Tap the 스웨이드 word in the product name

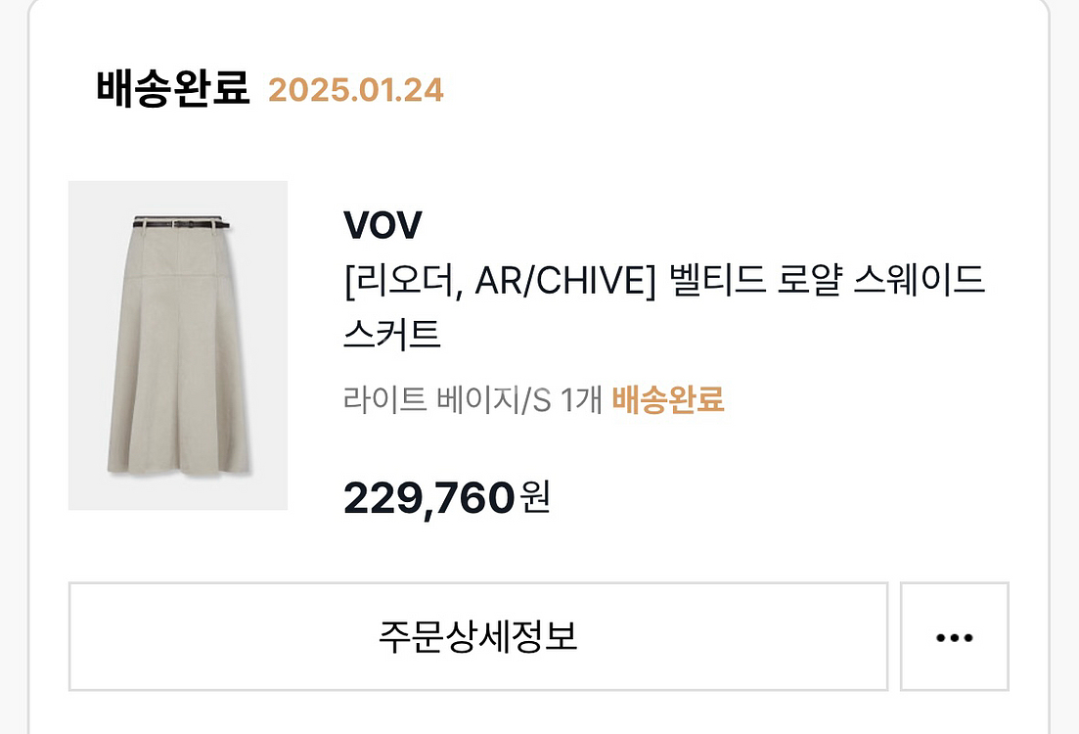920,280
